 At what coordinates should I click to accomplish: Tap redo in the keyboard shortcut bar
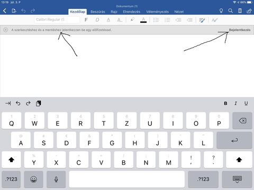[28, 103]
